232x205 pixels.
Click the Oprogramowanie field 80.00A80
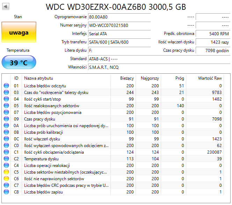coord(119,17)
